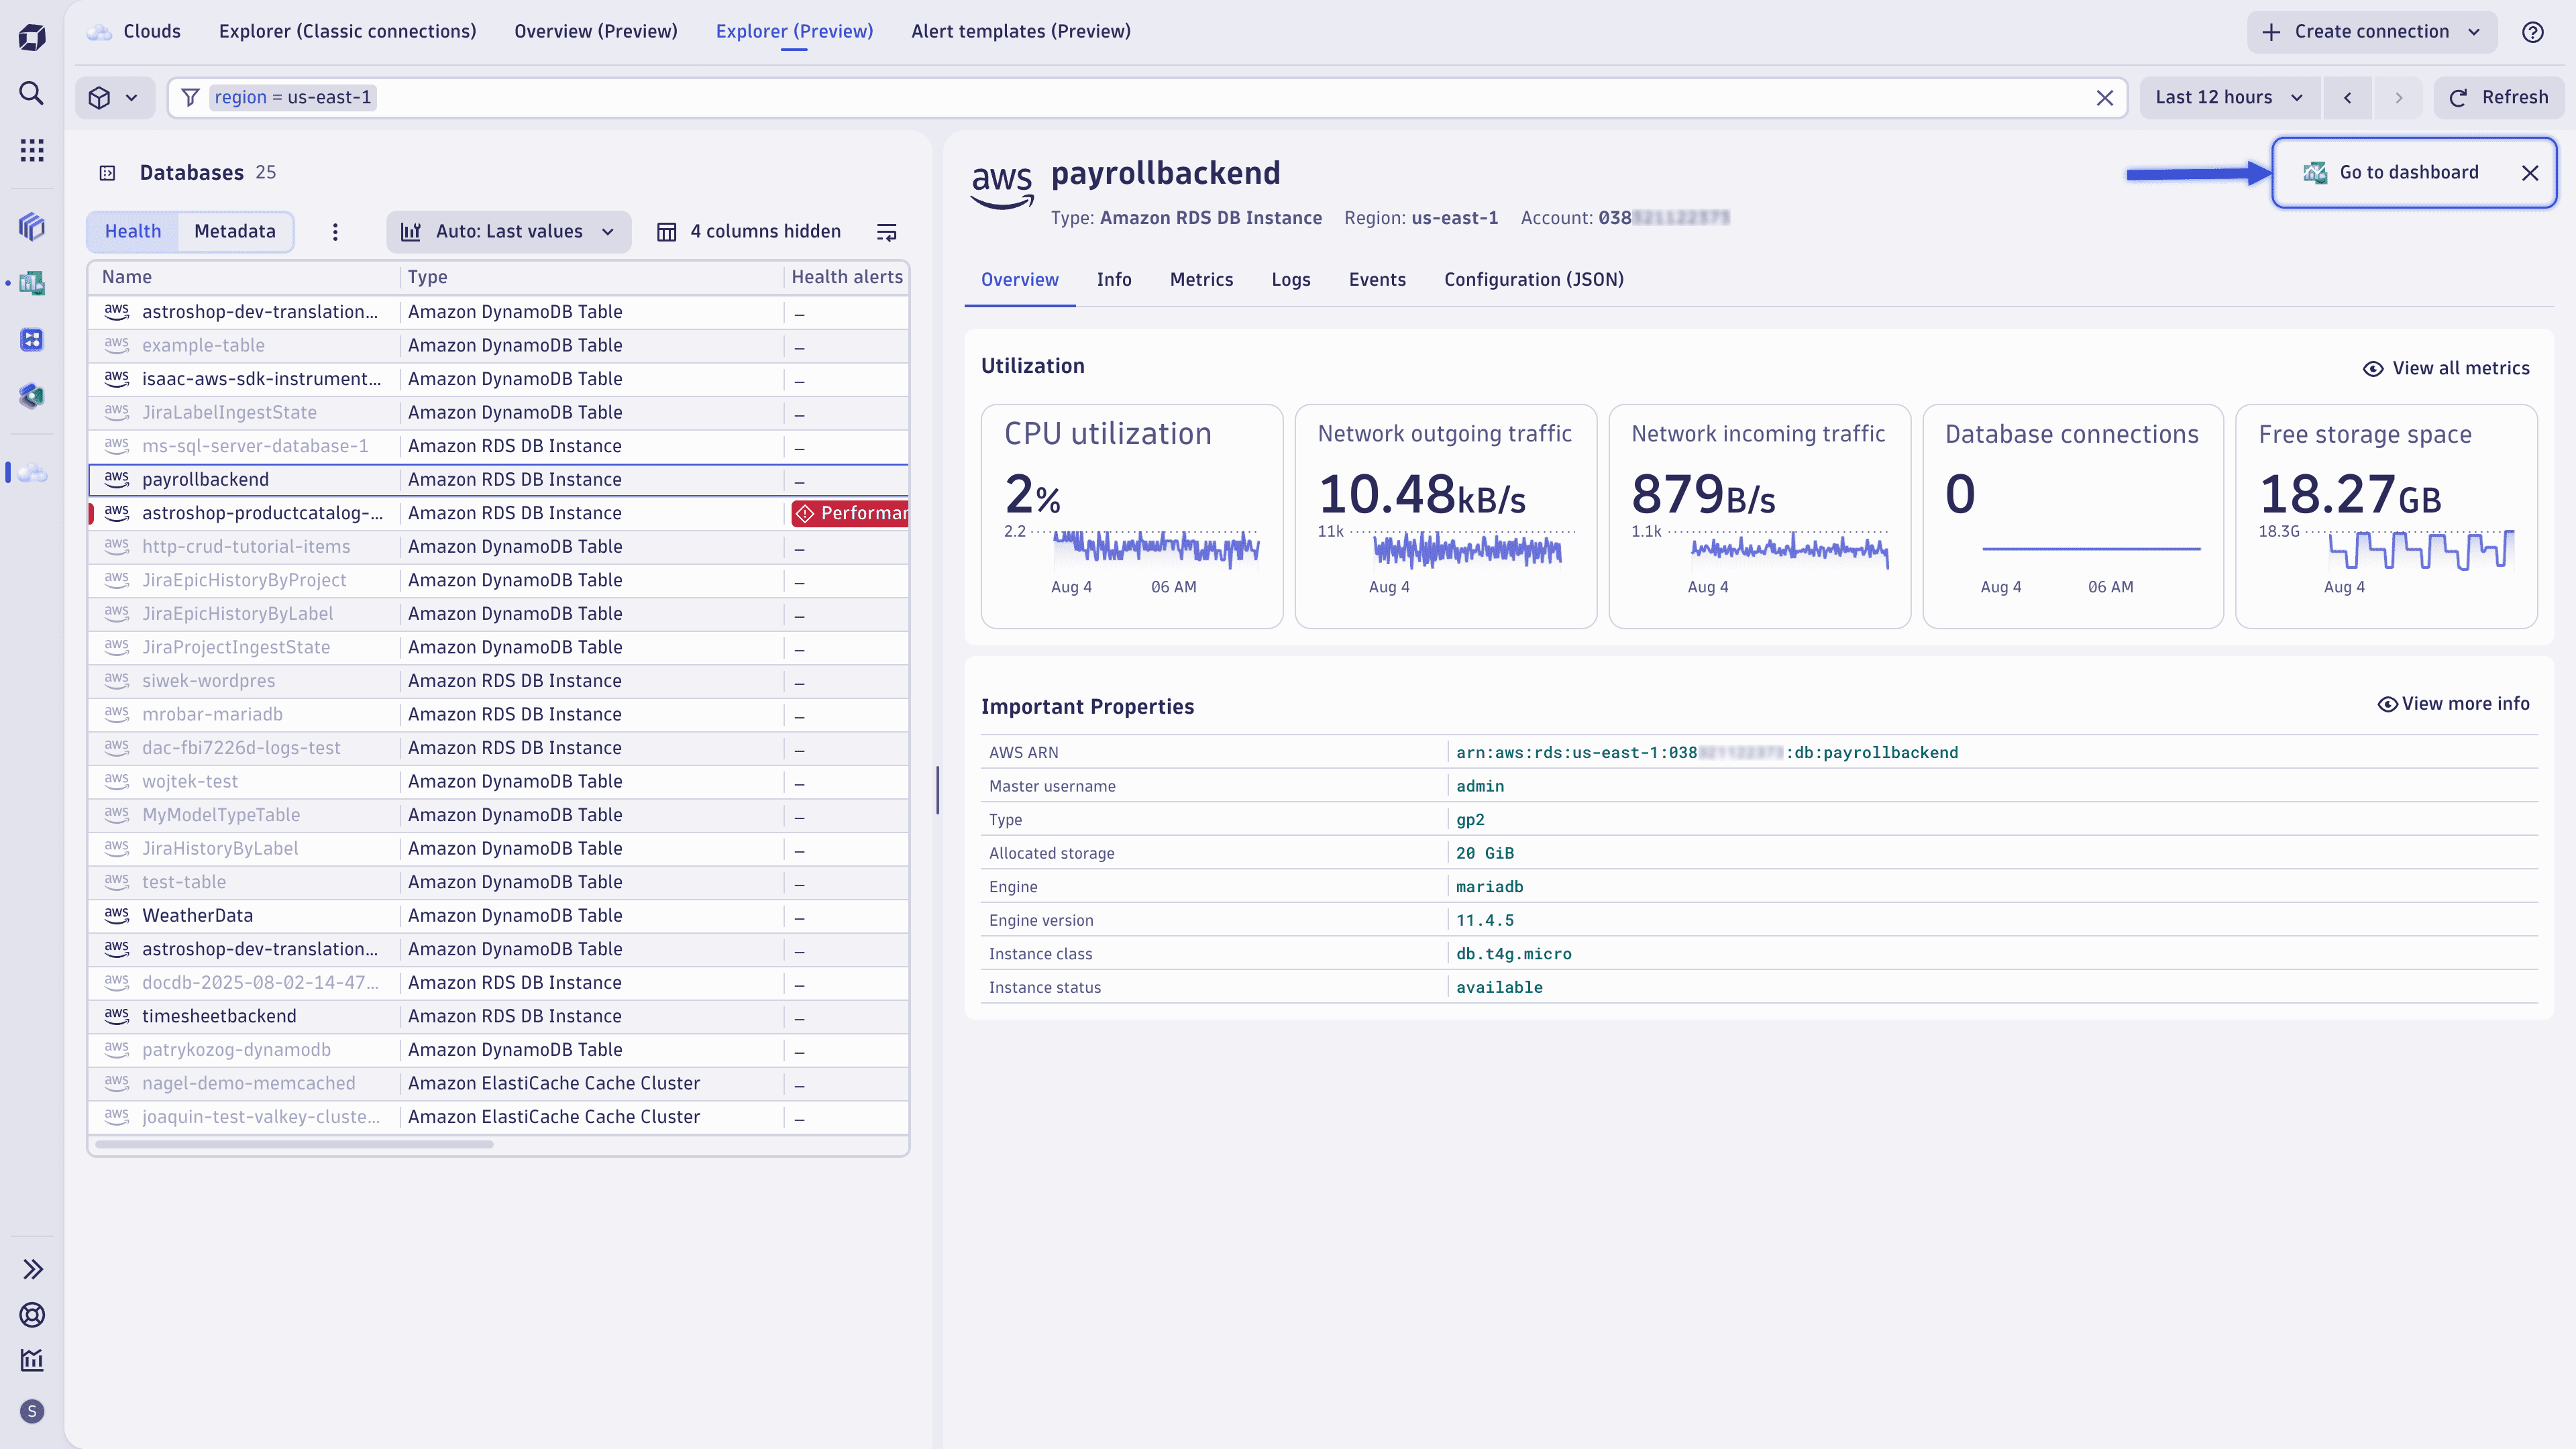
Task: Switch to the Events tab
Action: point(1377,280)
